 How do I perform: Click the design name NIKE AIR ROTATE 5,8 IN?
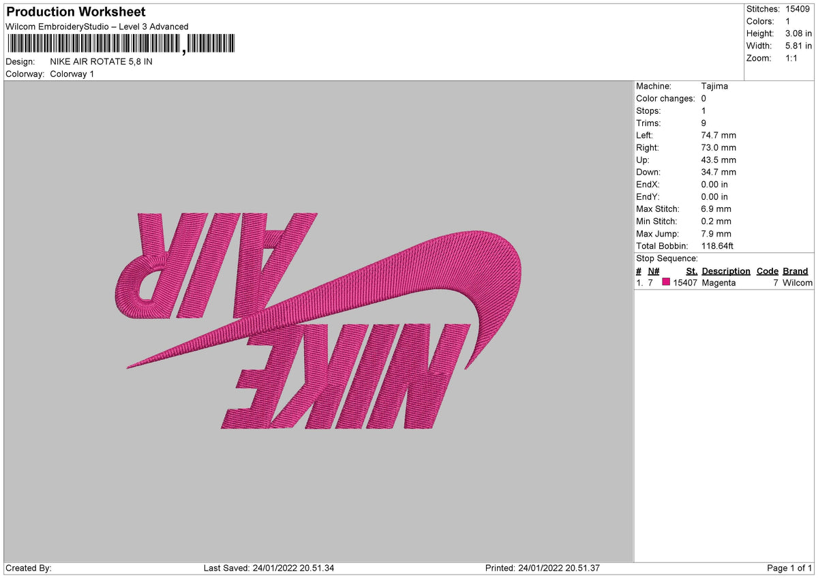102,61
